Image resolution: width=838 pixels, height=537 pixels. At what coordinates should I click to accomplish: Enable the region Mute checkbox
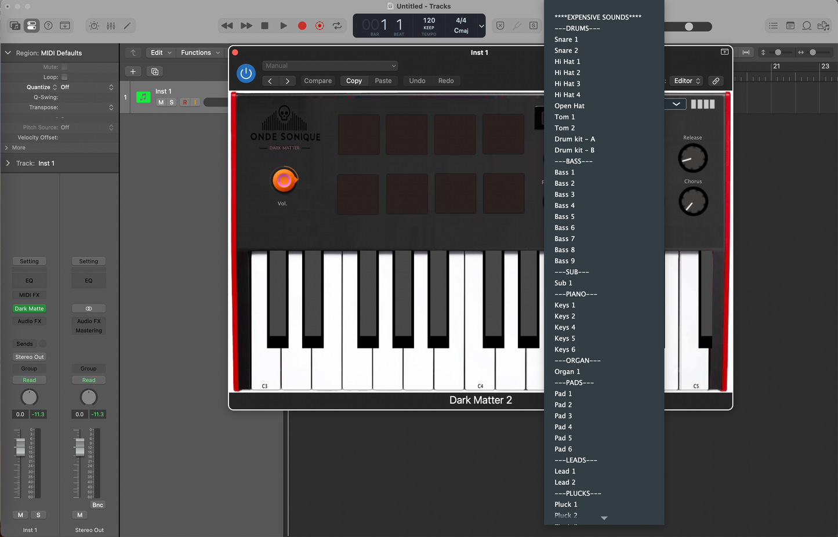(x=64, y=67)
